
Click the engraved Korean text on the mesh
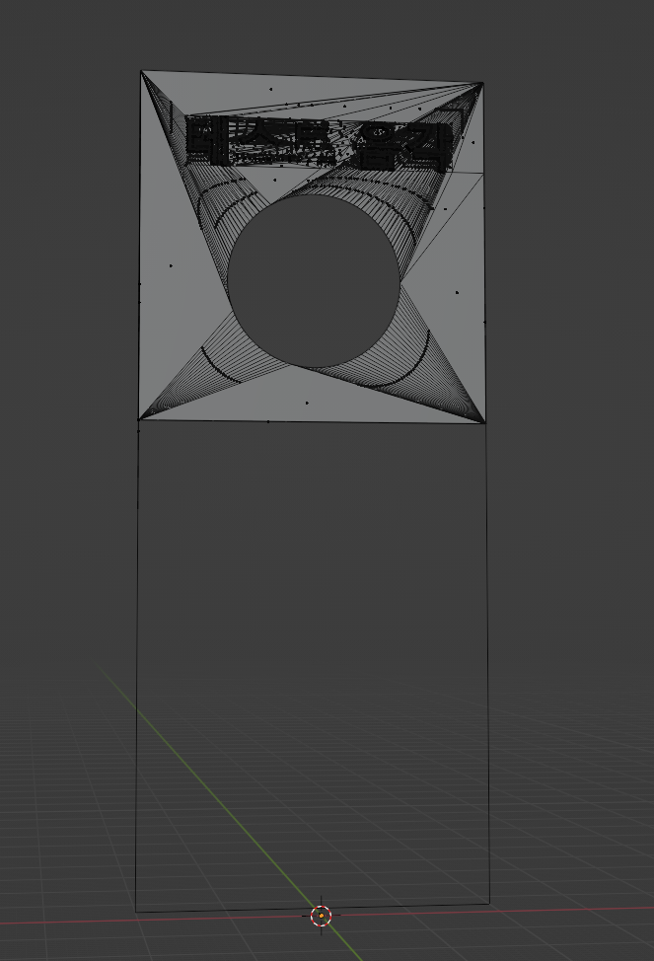tap(320, 143)
